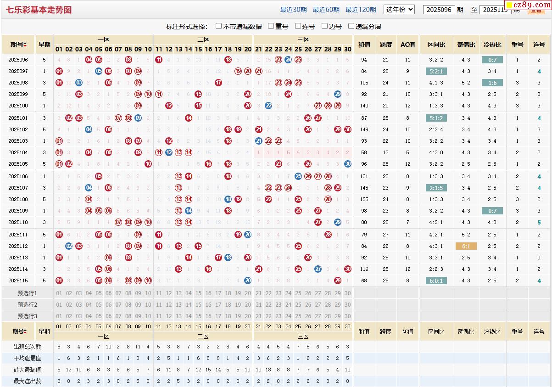Image resolution: width=552 pixels, height=387 pixels.
Task: Select number 28 in 预选行3
Action: click(x=328, y=316)
